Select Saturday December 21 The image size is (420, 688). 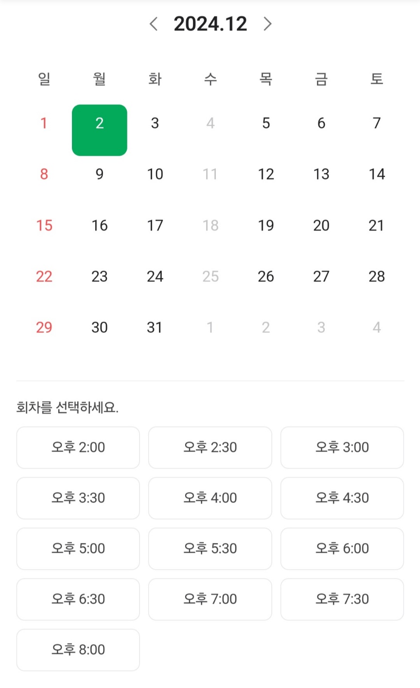coord(377,225)
